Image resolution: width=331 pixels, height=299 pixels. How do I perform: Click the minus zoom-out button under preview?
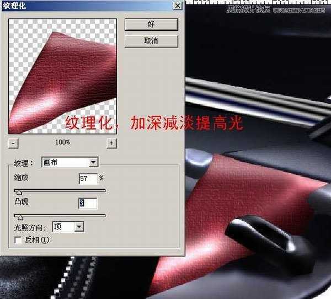[x=14, y=143]
